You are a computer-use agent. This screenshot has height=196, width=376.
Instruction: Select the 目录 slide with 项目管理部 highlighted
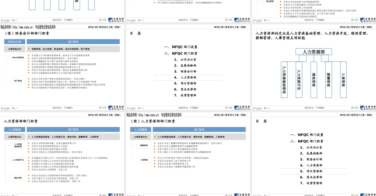point(314,154)
